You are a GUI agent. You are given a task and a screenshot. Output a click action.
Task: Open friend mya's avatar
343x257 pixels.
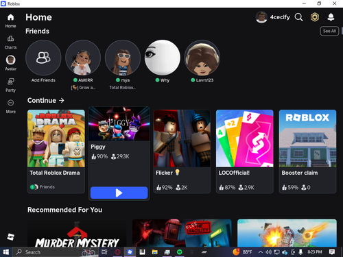[x=123, y=58]
